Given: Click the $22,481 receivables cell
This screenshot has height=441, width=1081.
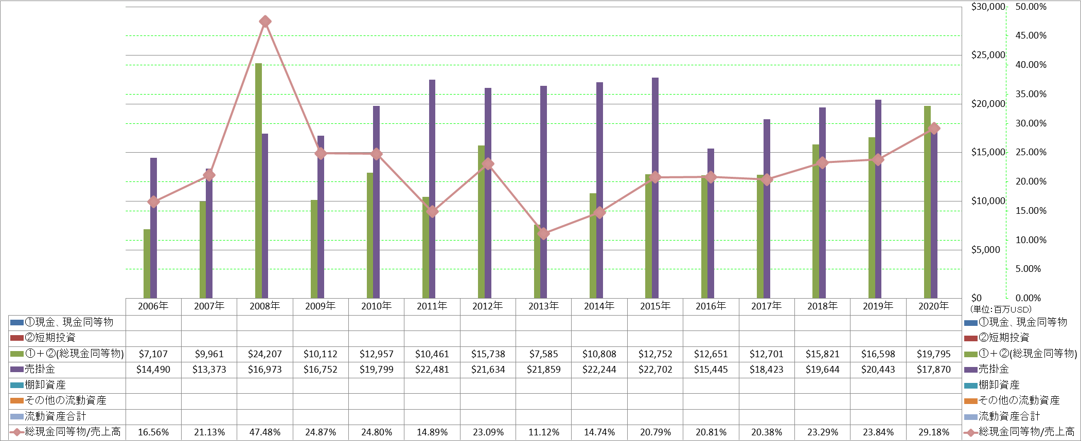Looking at the screenshot, I should [x=432, y=370].
